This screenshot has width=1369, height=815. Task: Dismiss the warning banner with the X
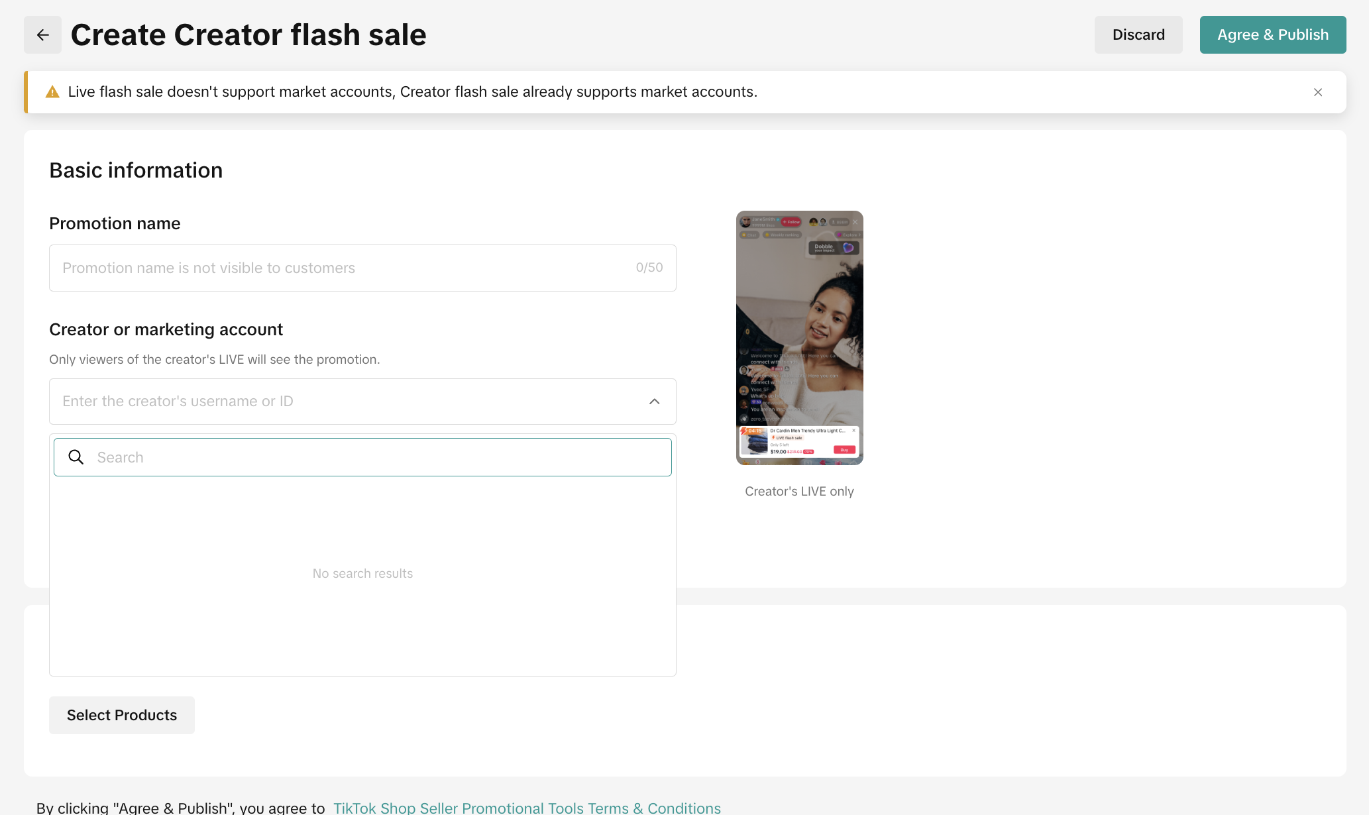click(1317, 92)
